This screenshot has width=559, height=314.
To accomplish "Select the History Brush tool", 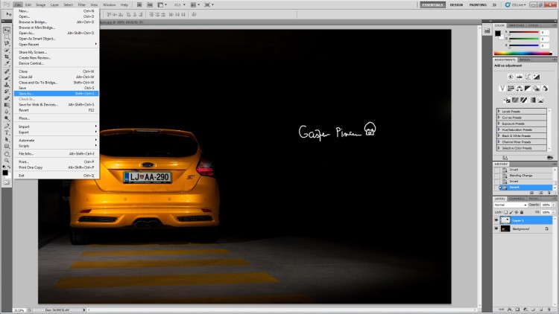I will pyautogui.click(x=7, y=92).
